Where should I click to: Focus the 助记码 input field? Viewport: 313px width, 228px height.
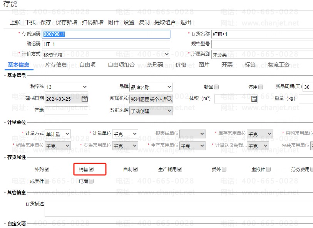coord(106,44)
